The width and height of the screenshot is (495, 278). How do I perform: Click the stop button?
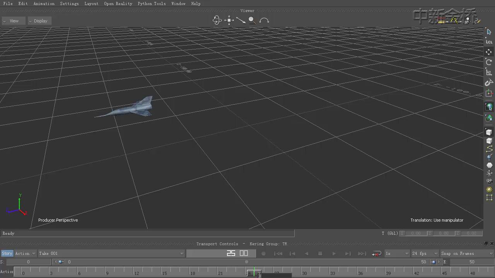pos(320,253)
